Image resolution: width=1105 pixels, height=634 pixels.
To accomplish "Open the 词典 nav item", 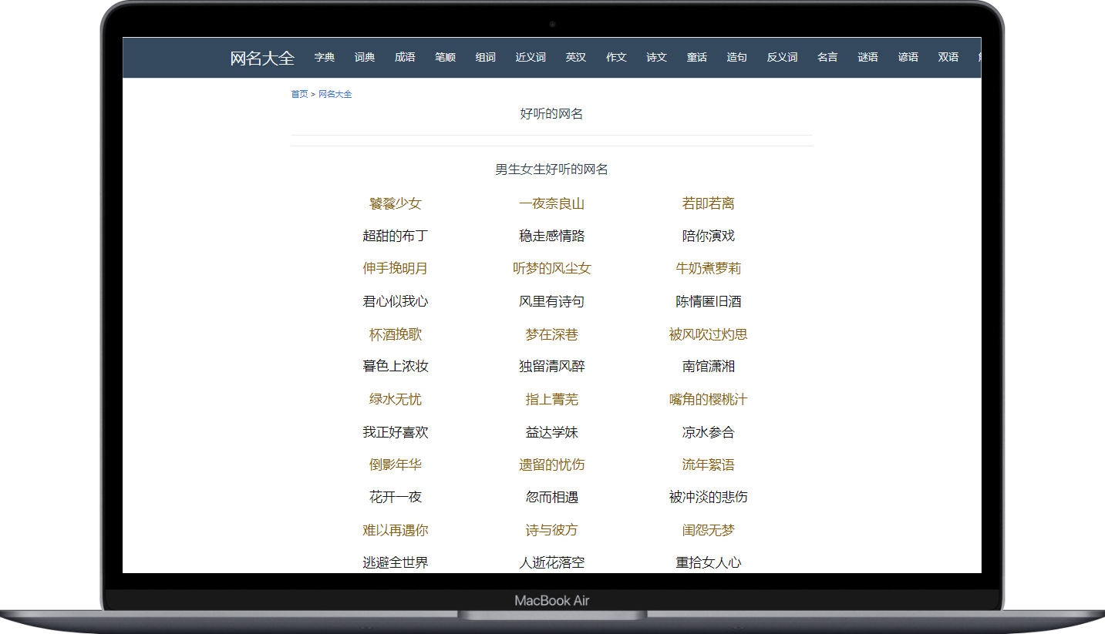I will point(365,57).
